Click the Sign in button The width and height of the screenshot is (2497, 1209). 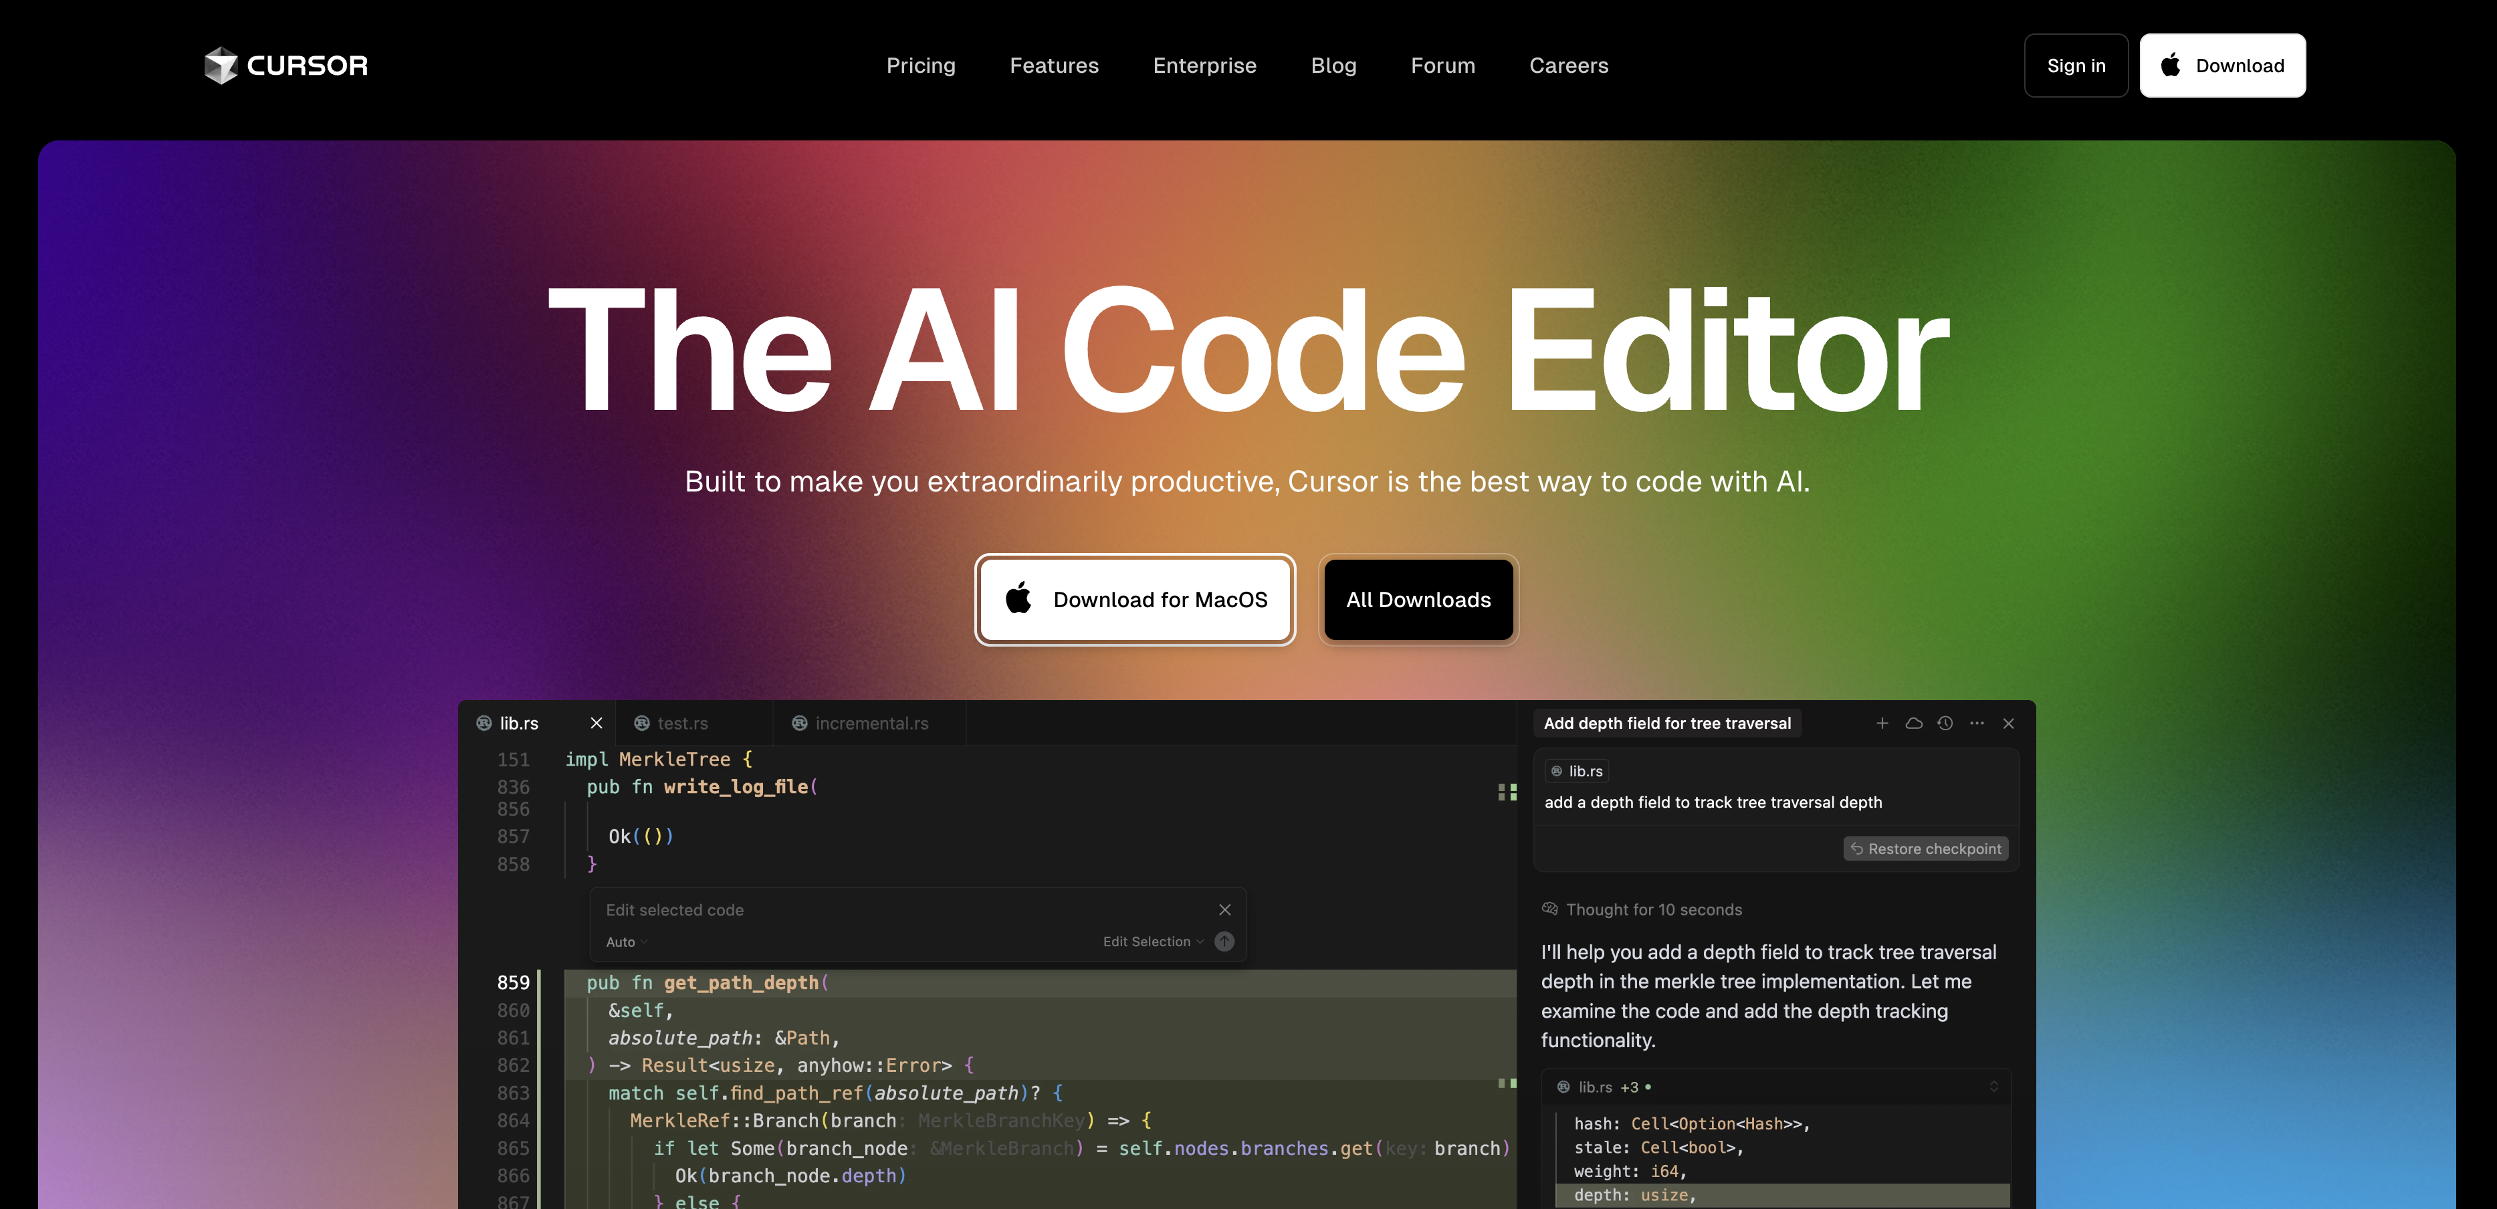[x=2075, y=65]
